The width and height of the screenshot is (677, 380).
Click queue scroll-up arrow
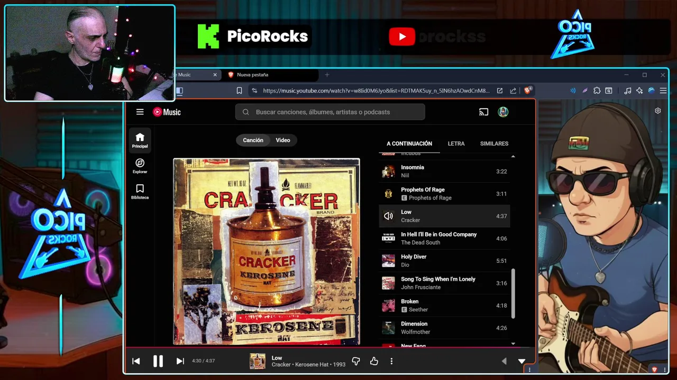click(513, 157)
